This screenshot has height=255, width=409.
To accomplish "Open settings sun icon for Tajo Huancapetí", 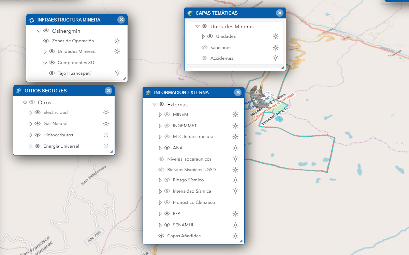I will point(117,73).
